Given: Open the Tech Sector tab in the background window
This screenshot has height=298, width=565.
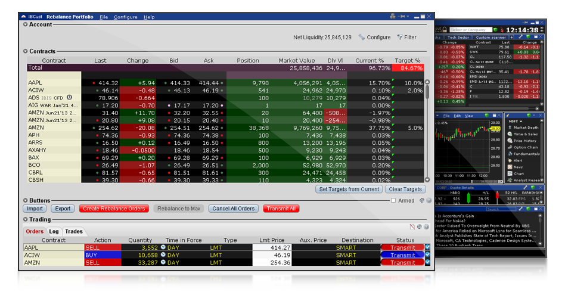Looking at the screenshot, I should (458, 37).
